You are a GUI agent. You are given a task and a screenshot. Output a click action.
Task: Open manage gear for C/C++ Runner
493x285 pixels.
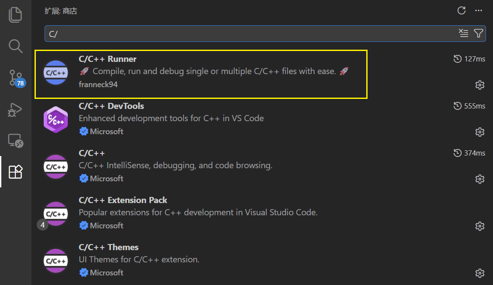480,85
